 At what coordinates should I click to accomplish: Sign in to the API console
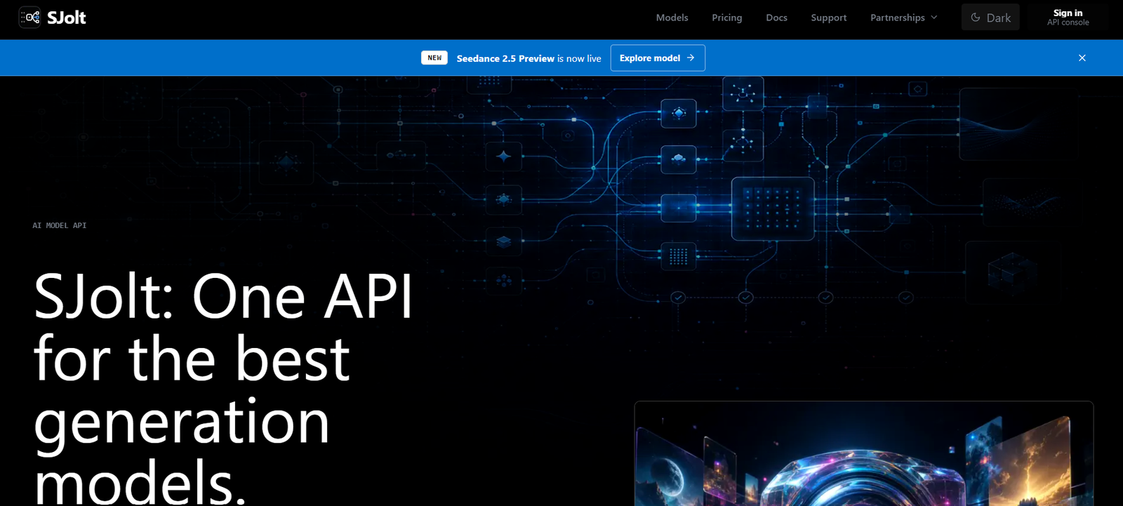[x=1068, y=18]
